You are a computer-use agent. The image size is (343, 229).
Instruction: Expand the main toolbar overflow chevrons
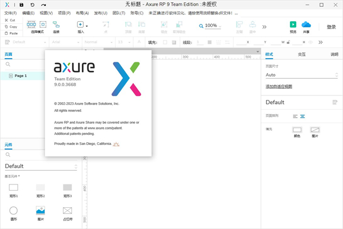(264, 27)
